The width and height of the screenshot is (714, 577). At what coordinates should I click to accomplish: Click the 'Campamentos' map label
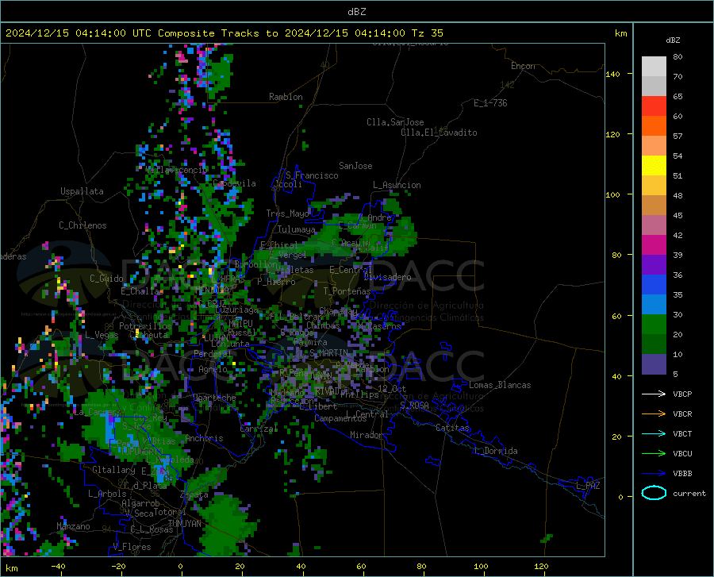[x=340, y=418]
